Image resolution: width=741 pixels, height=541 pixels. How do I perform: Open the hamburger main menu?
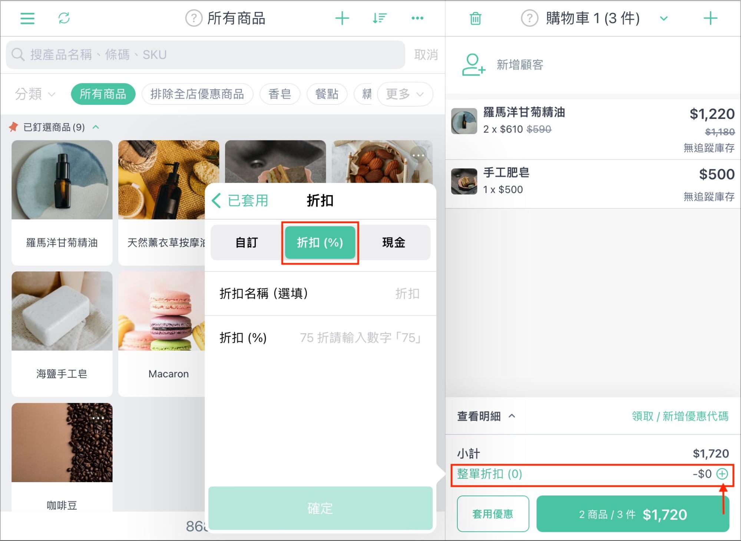pyautogui.click(x=27, y=18)
